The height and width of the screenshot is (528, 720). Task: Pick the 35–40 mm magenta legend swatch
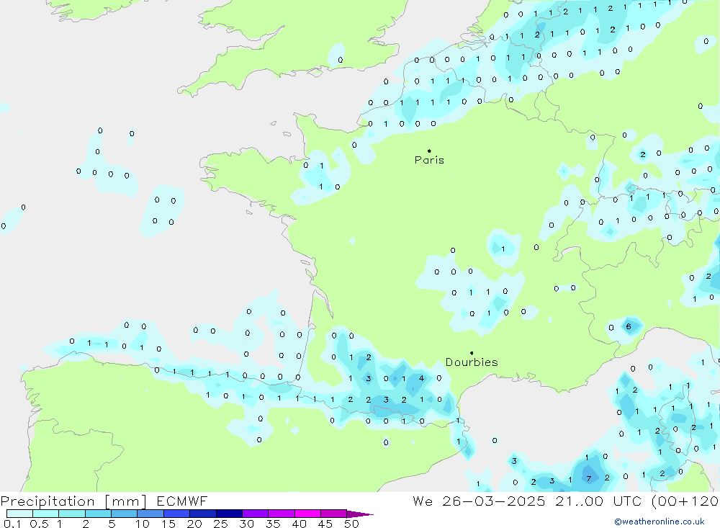(x=282, y=514)
